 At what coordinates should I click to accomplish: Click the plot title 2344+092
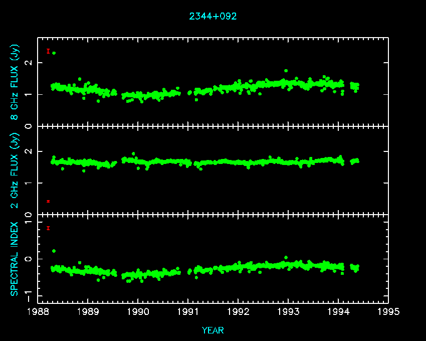click(x=212, y=16)
